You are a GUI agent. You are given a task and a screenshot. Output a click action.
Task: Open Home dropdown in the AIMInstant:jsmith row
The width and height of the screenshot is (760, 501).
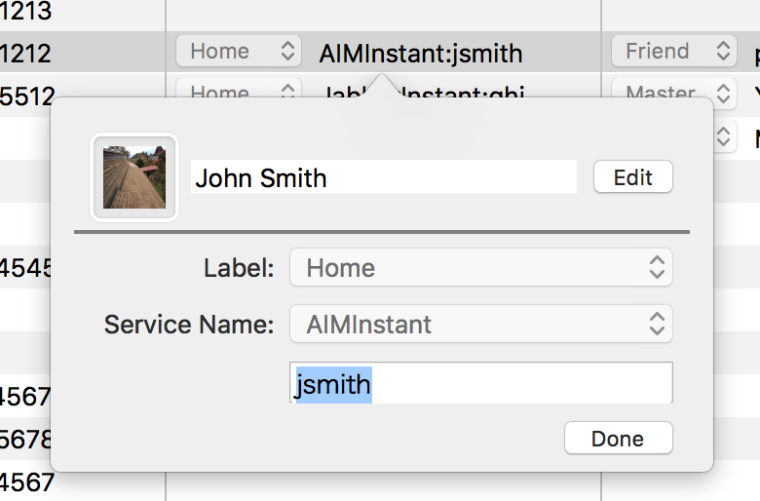(x=238, y=52)
